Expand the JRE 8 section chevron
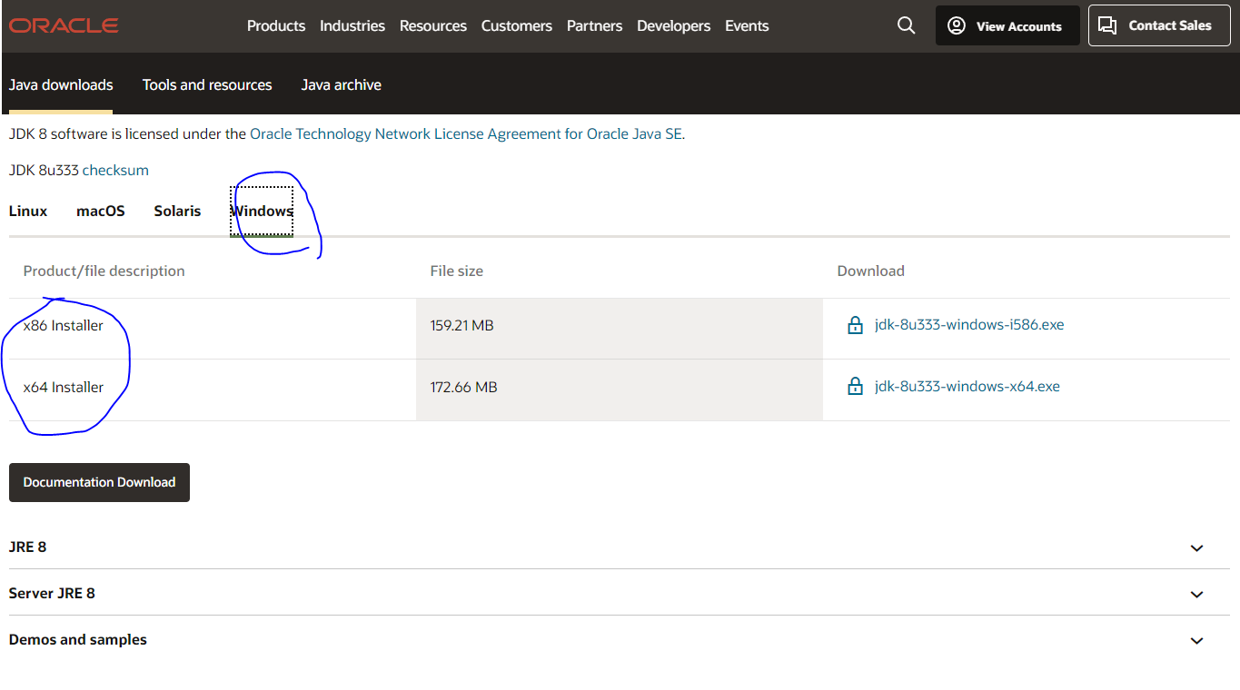 point(1196,547)
